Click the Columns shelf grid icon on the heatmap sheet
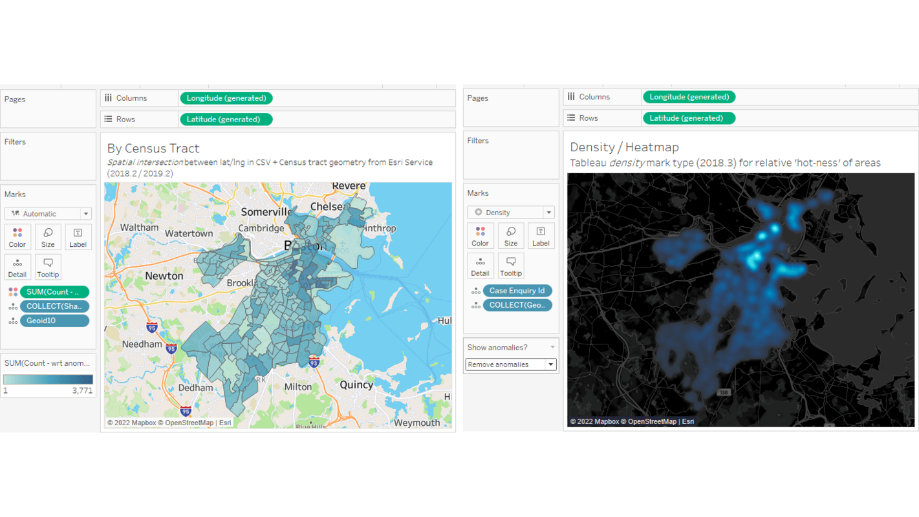The height and width of the screenshot is (517, 919). 572,96
